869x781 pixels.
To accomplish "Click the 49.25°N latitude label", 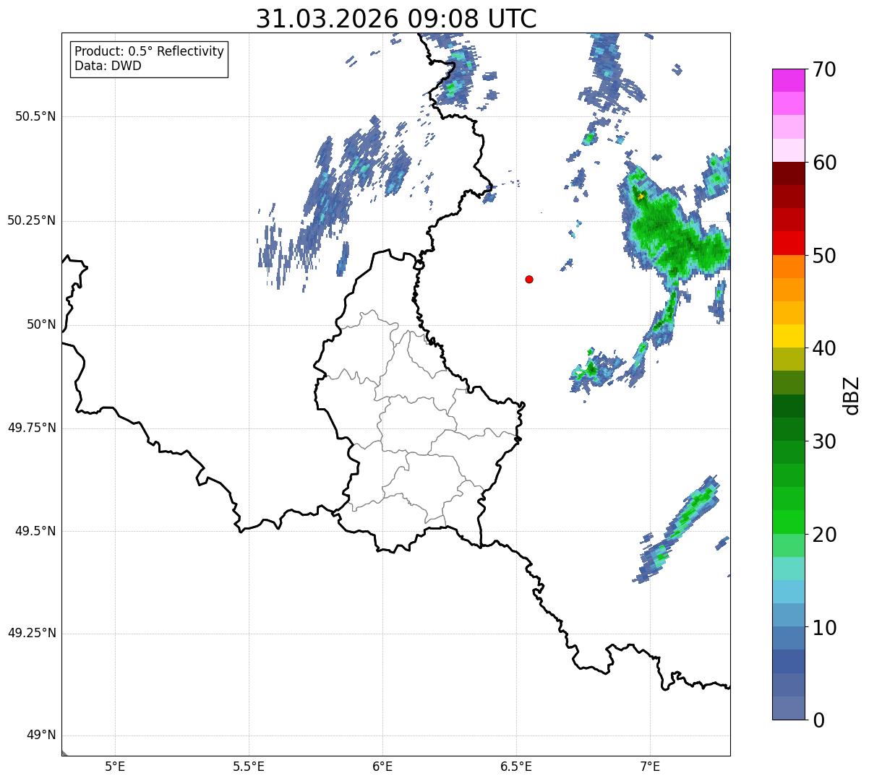I will (x=32, y=634).
